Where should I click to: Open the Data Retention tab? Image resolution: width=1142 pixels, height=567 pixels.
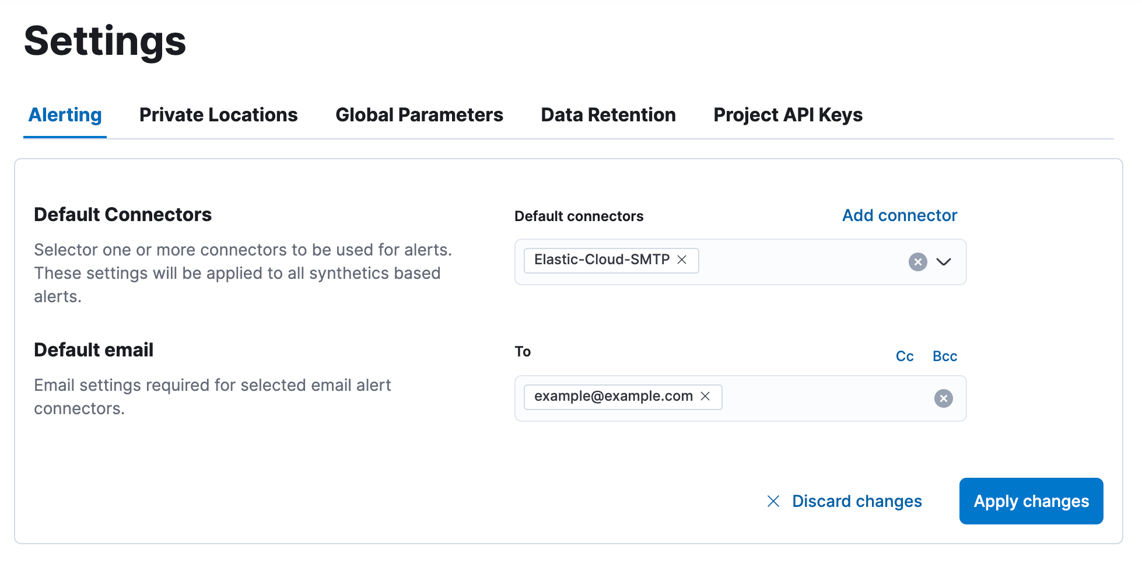click(x=608, y=115)
